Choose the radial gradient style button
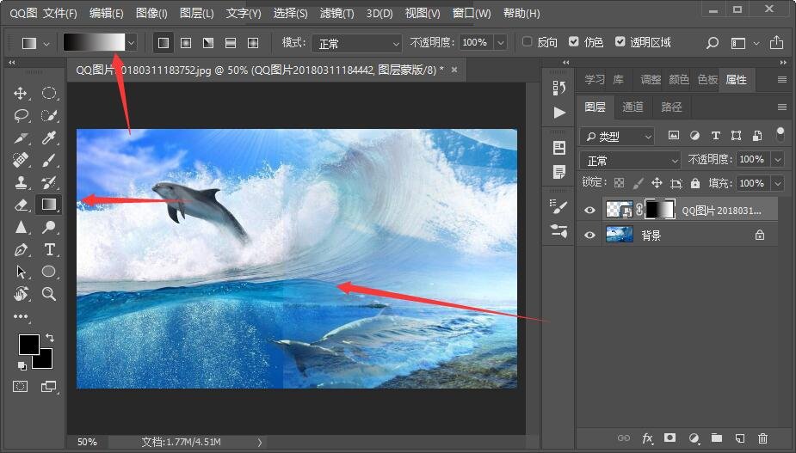Image resolution: width=796 pixels, height=453 pixels. coord(186,43)
